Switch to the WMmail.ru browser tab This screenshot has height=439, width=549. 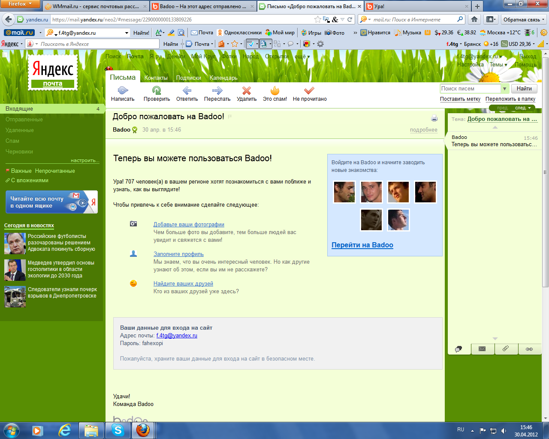coord(96,6)
